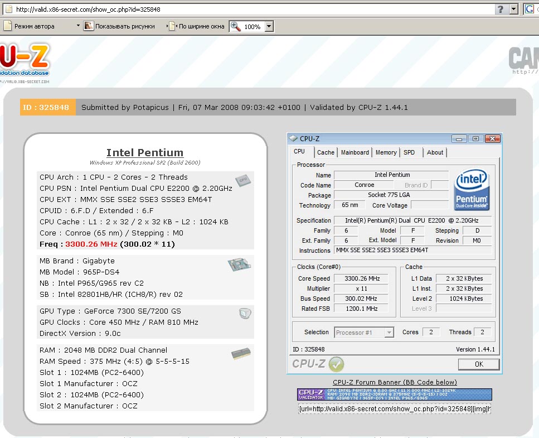The height and width of the screenshot is (438, 539).
Task: Click the CPU-Z Validator forum banner image
Action: point(394,394)
